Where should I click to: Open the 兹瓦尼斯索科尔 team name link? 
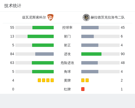[34, 17]
